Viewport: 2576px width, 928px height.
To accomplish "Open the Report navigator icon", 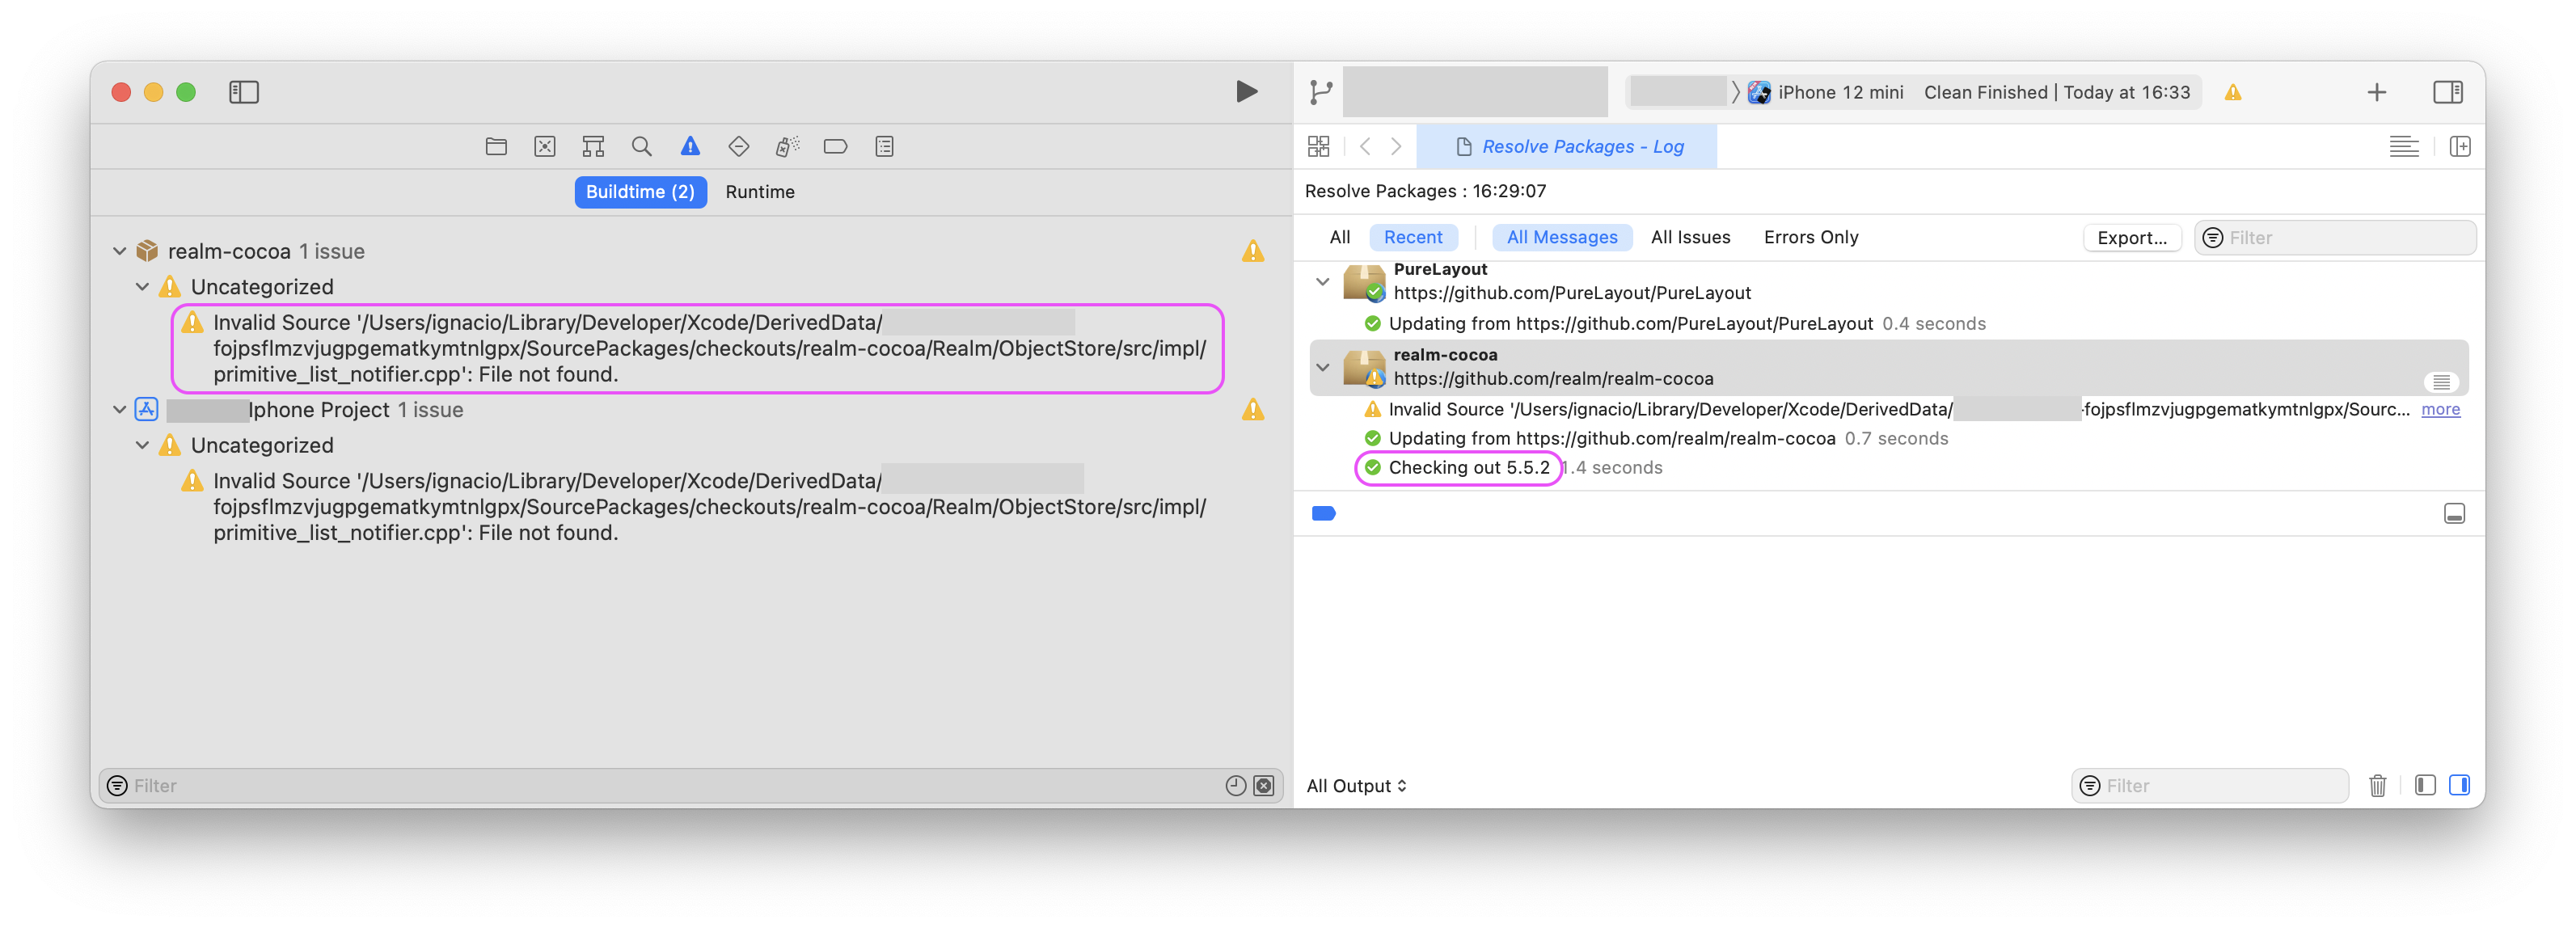I will click(884, 147).
